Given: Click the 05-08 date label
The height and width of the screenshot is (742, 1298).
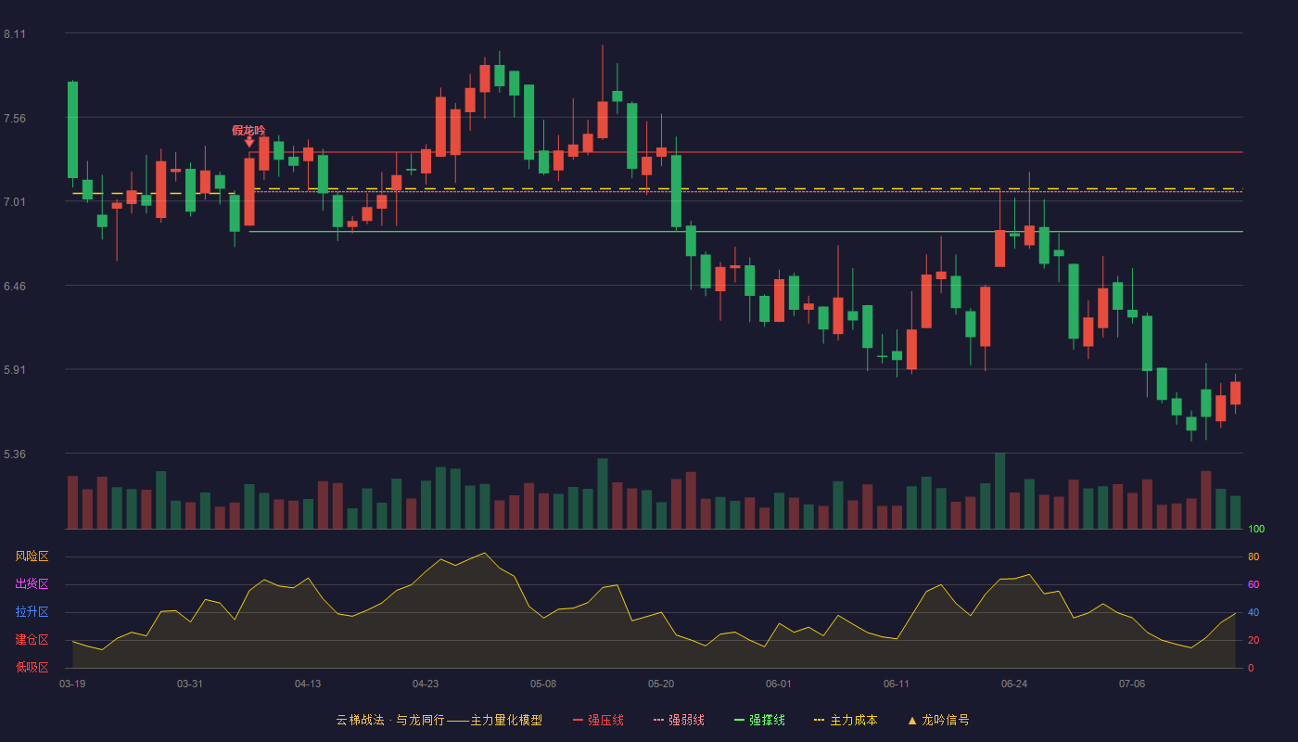Looking at the screenshot, I should pyautogui.click(x=543, y=684).
